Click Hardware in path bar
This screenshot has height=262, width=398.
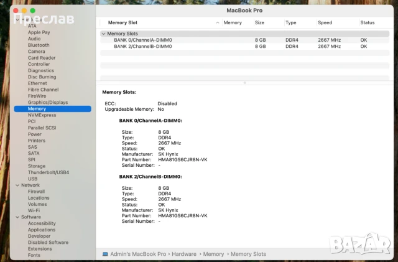(184, 254)
